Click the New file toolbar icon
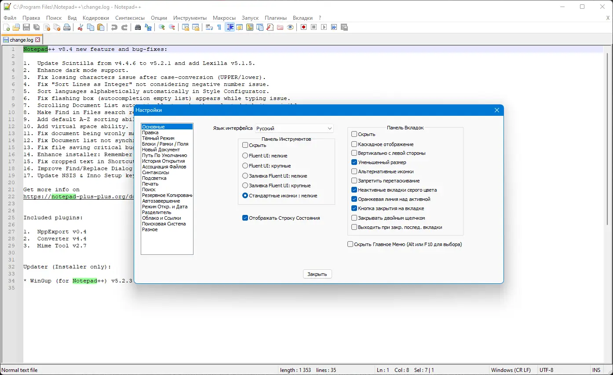Image resolution: width=613 pixels, height=375 pixels. click(6, 27)
